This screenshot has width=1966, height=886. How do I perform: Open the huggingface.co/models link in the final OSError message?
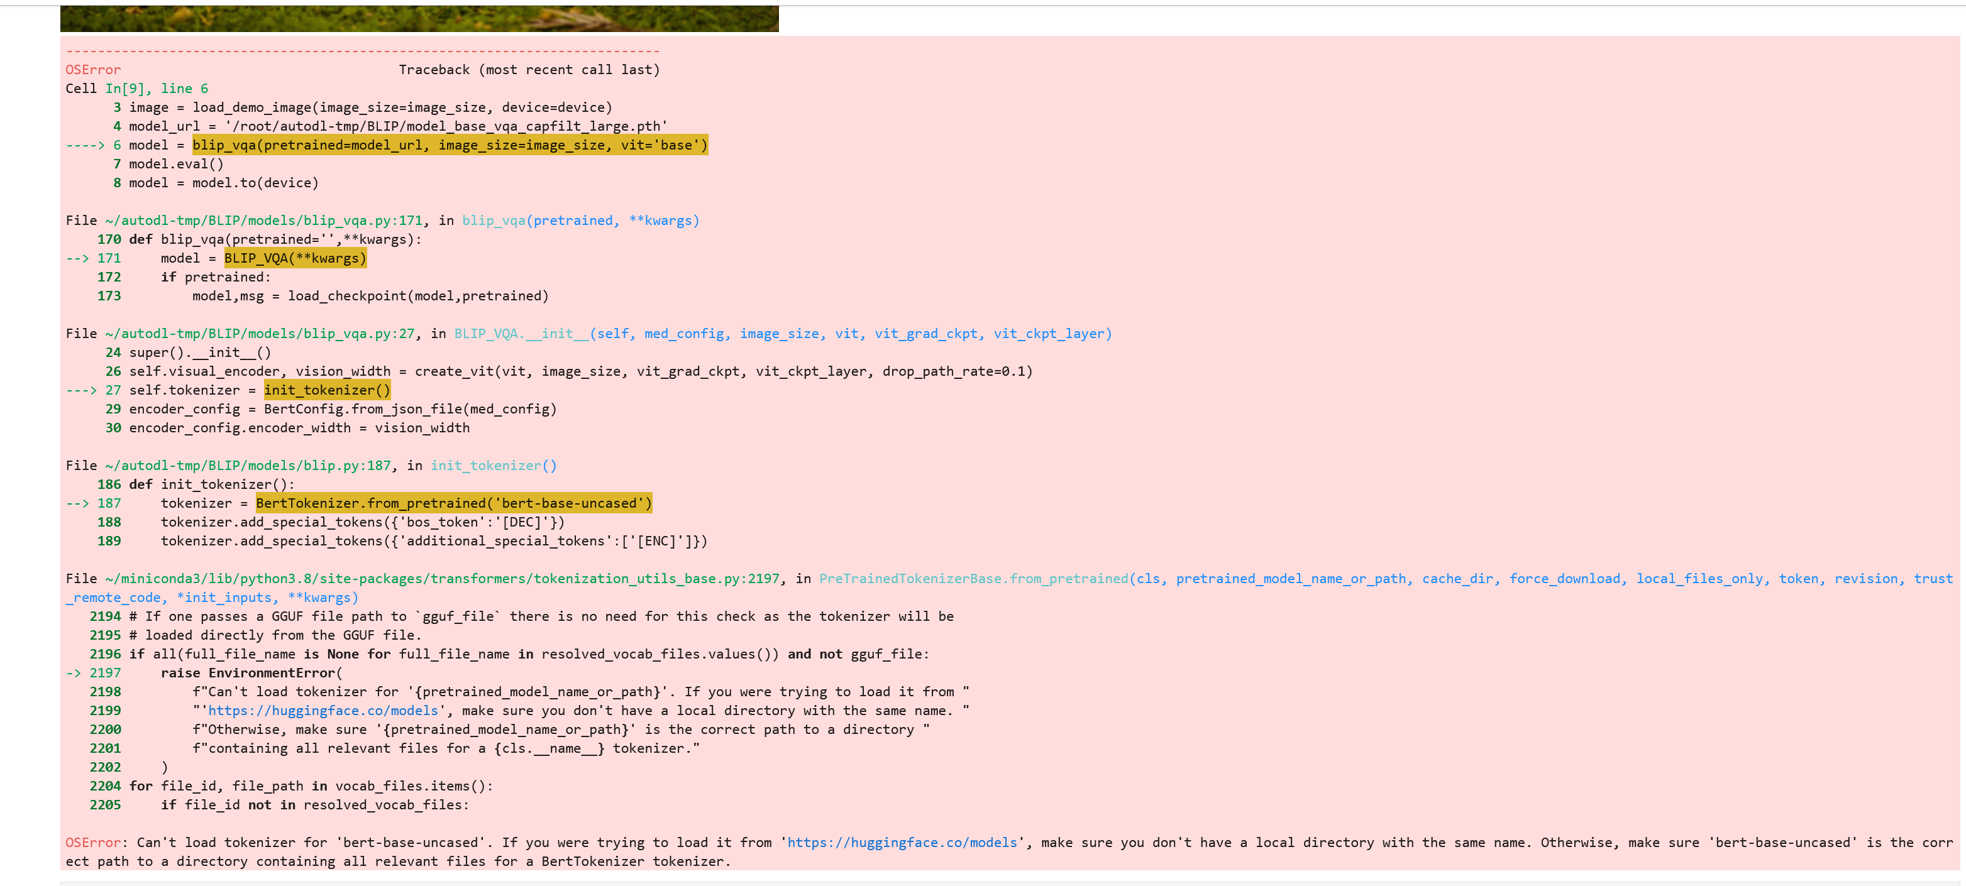[902, 843]
